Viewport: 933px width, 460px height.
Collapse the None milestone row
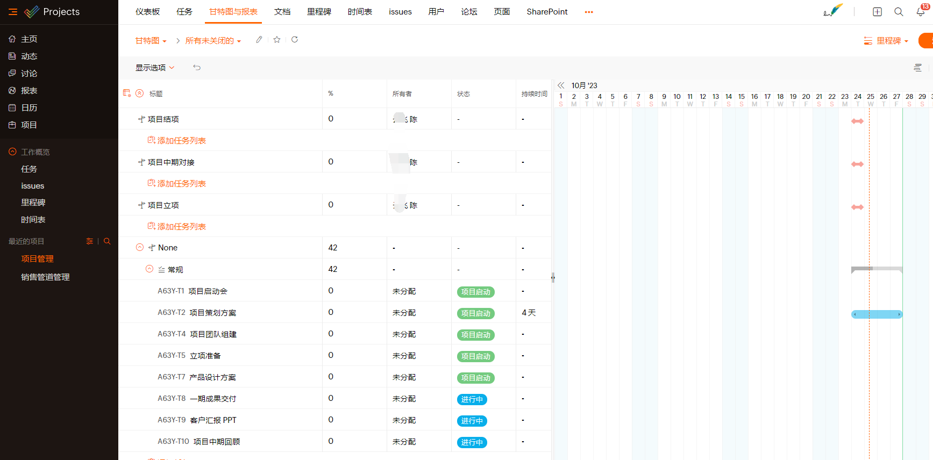pyautogui.click(x=140, y=247)
